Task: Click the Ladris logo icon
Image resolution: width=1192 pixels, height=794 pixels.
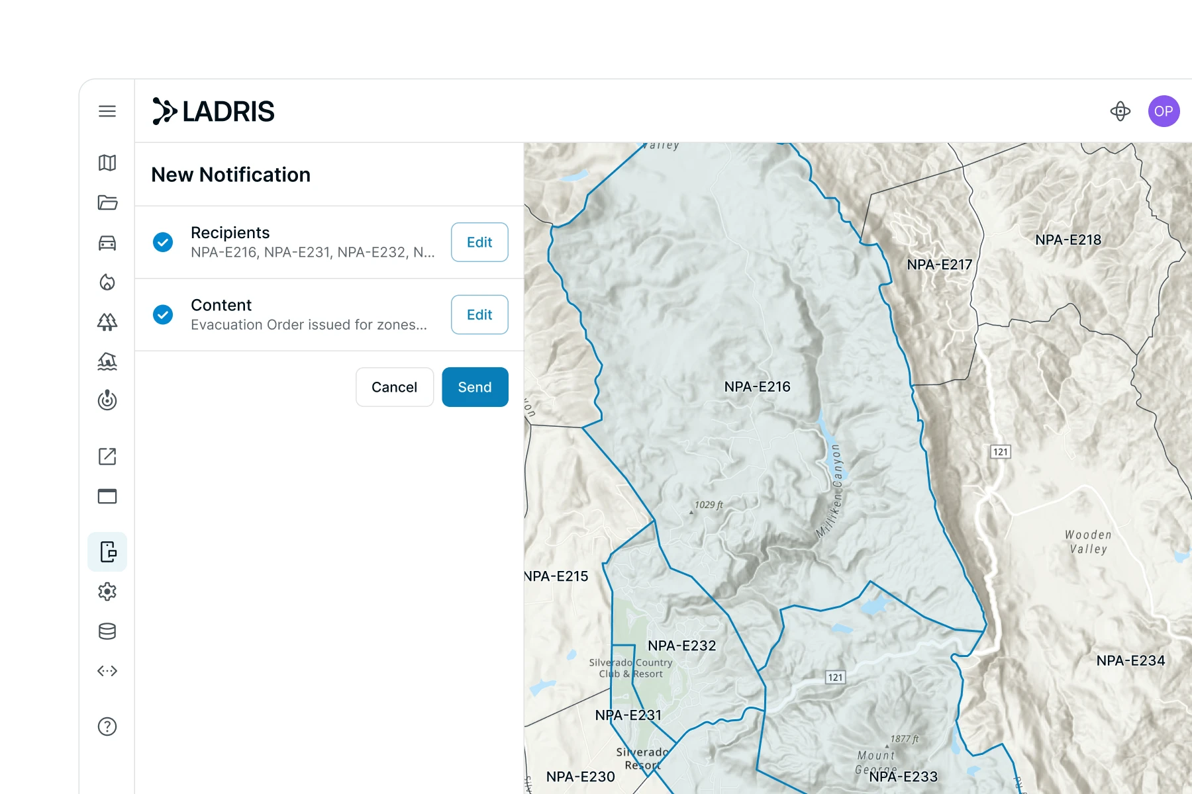Action: [164, 110]
